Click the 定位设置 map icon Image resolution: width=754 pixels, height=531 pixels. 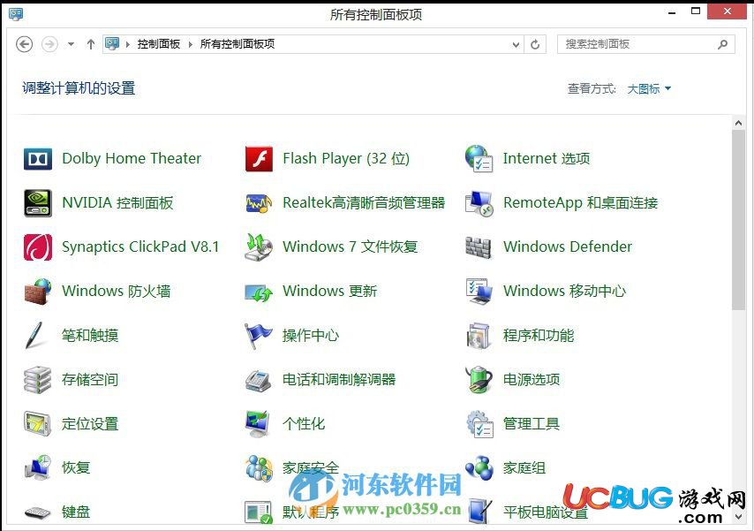coord(37,424)
